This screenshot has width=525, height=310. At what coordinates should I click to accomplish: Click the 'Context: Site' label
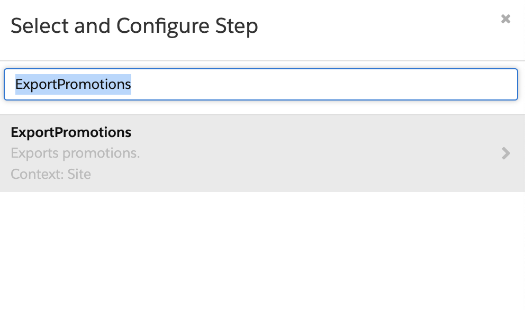pos(51,174)
